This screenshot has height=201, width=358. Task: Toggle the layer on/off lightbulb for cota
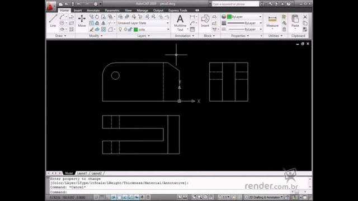tap(120, 30)
